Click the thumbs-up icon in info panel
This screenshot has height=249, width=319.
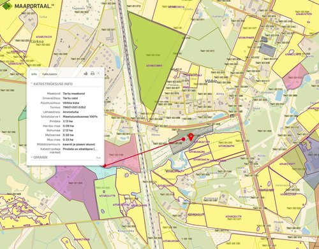tap(85, 73)
